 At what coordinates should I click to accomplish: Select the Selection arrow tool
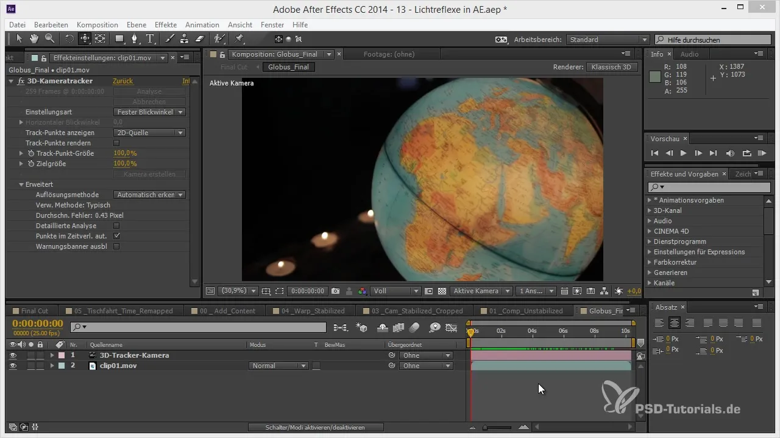[19, 39]
